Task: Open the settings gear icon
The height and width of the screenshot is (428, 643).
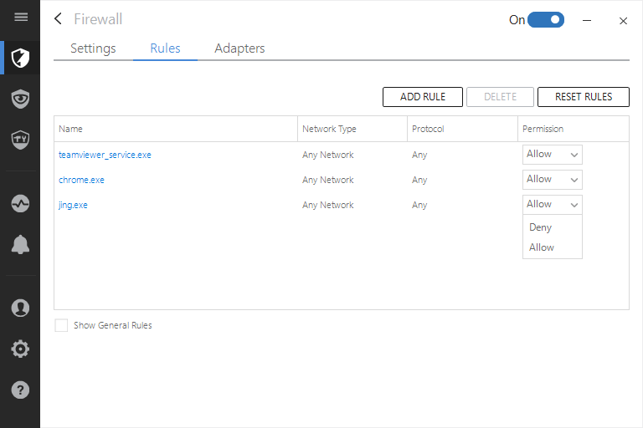Action: pyautogui.click(x=20, y=349)
